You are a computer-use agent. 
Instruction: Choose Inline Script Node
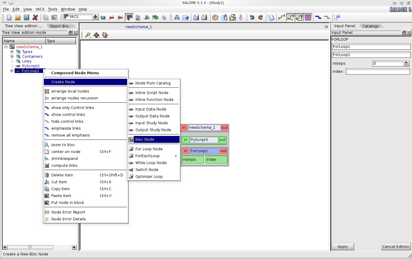(153, 93)
